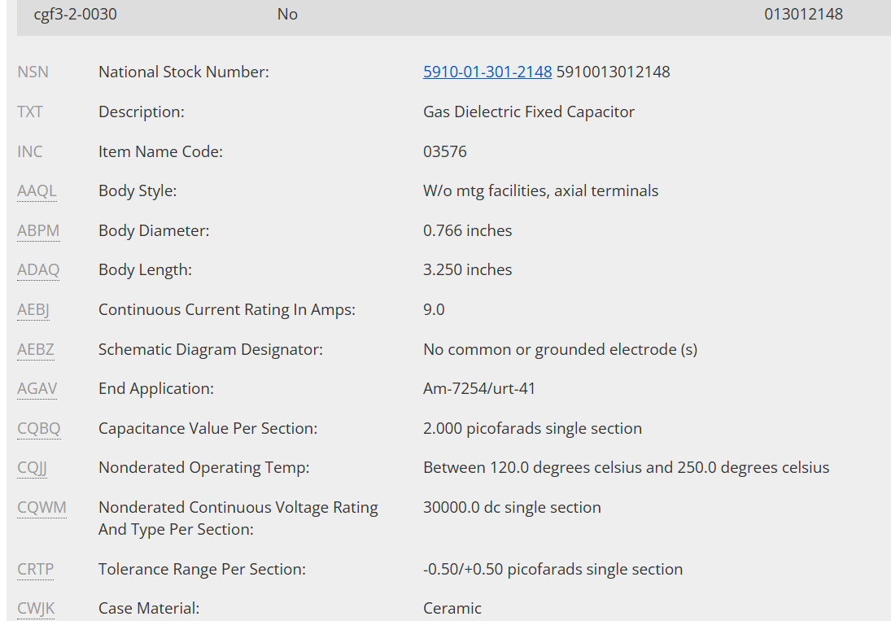Image resolution: width=891 pixels, height=621 pixels.
Task: Click the CWJK Case Material code
Action: 35,609
